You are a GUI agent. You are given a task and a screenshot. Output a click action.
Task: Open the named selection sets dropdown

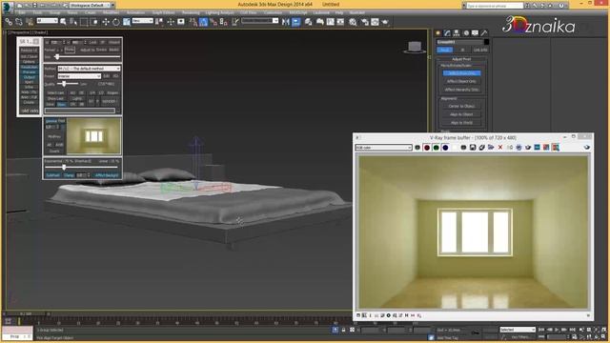pyautogui.click(x=259, y=20)
